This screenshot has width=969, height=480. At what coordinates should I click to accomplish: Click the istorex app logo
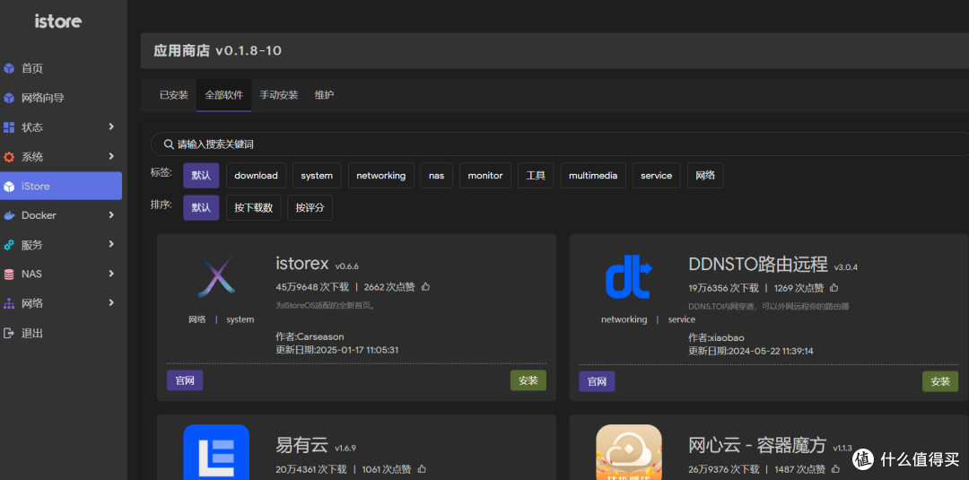point(215,276)
